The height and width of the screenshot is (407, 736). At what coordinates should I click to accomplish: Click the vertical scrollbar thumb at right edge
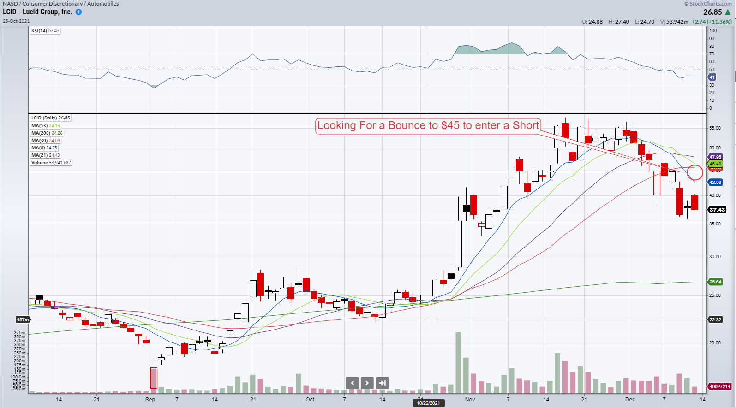(x=734, y=76)
